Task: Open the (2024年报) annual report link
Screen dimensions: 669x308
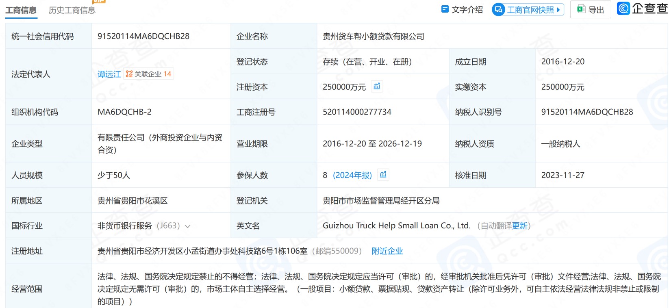Action: 352,175
